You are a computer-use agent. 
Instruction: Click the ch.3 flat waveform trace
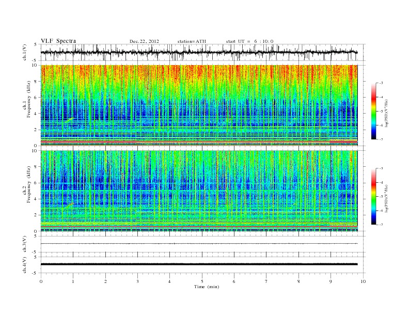click(x=199, y=244)
